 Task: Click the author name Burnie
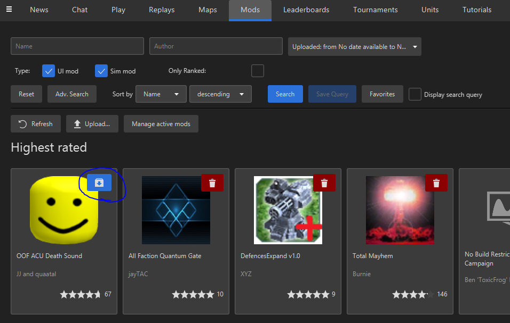(362, 274)
